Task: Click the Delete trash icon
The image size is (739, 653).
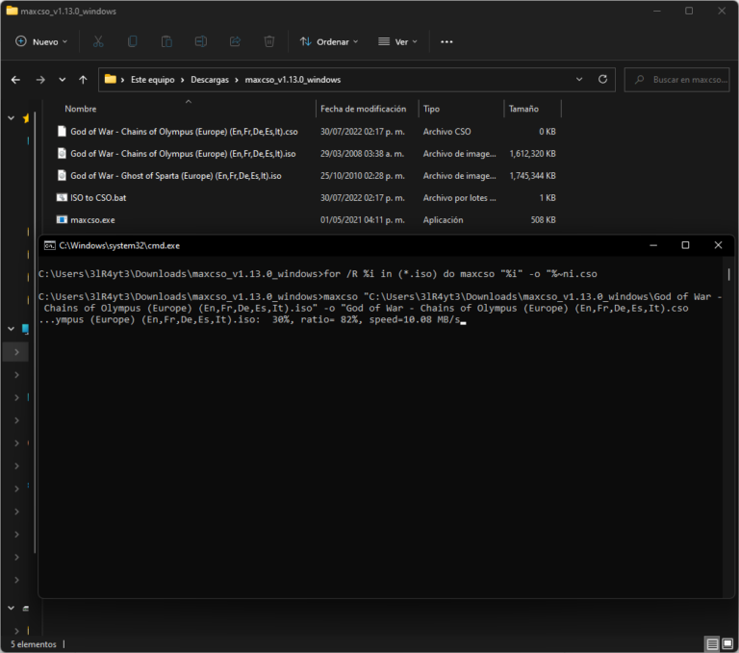Action: [269, 42]
